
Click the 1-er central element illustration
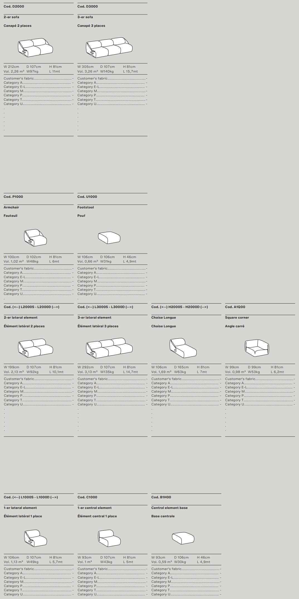(109, 538)
